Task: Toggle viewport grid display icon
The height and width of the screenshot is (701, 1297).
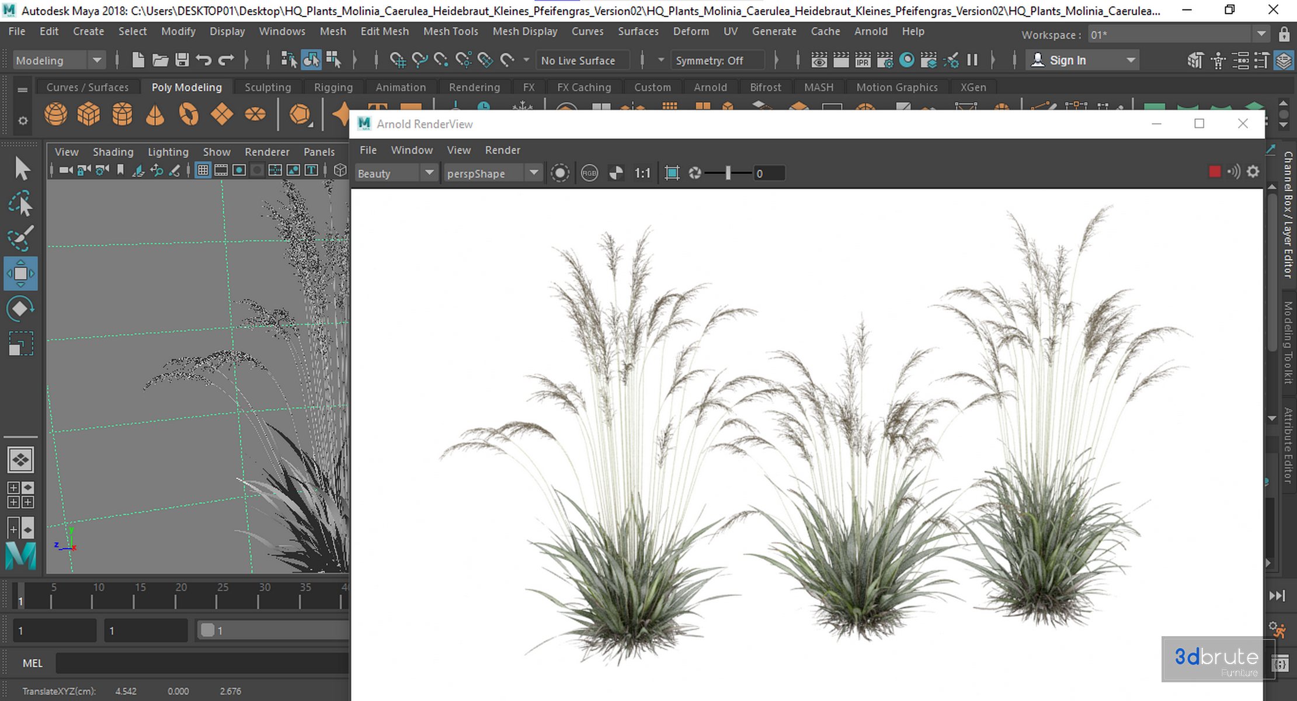Action: point(203,170)
